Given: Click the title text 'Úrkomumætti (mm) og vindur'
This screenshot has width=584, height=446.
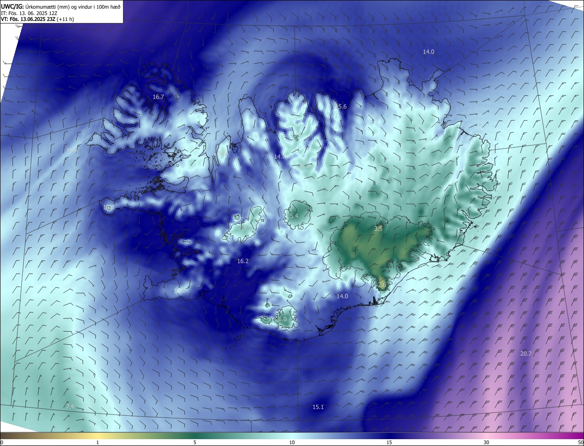Looking at the screenshot, I should (x=58, y=6).
